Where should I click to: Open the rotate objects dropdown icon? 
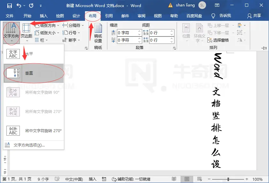pos(242,40)
